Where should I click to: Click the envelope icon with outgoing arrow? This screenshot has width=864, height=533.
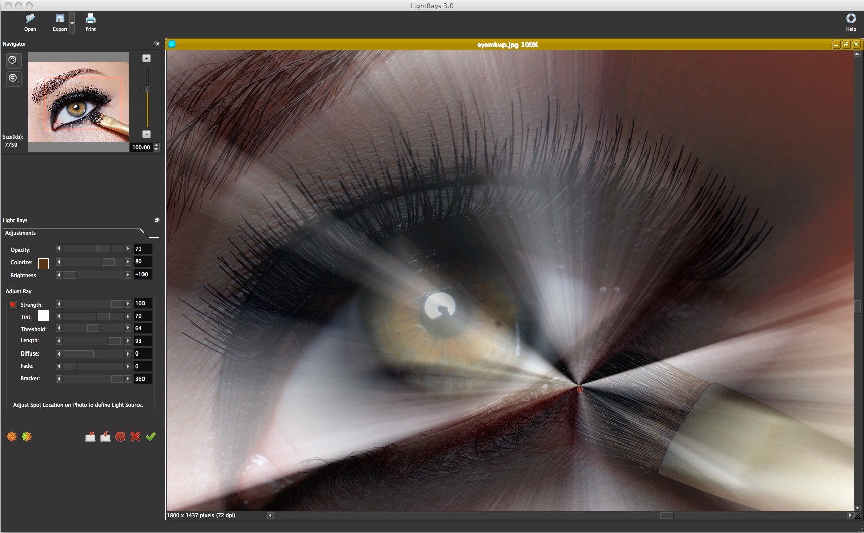coord(90,436)
